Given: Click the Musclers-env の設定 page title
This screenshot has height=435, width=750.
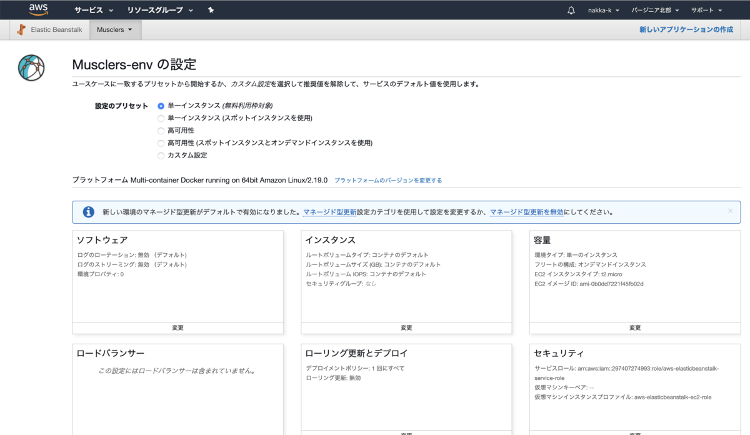Looking at the screenshot, I should point(134,64).
